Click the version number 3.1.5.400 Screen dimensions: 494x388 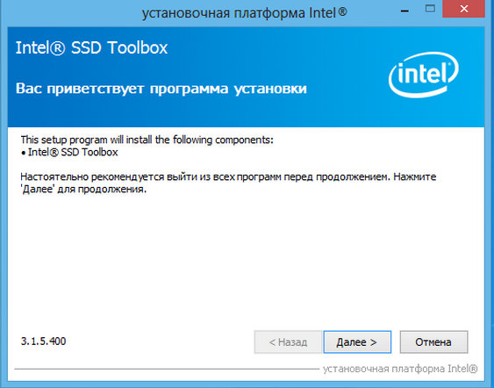click(x=44, y=341)
